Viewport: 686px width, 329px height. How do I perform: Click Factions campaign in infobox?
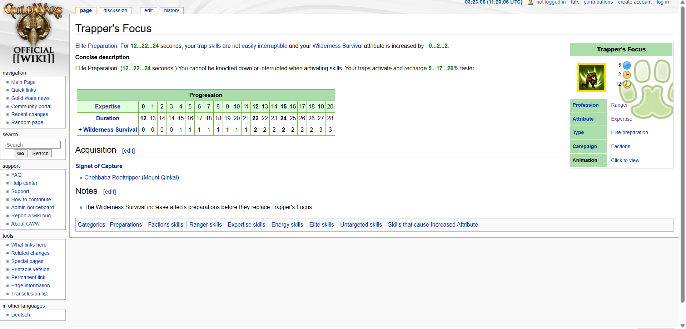[x=620, y=146]
